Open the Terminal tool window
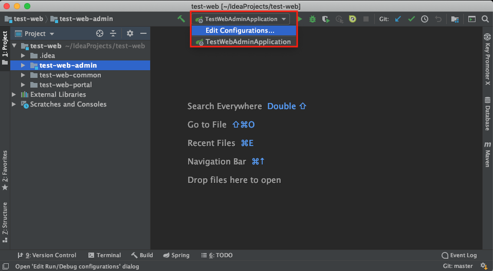 coord(105,255)
